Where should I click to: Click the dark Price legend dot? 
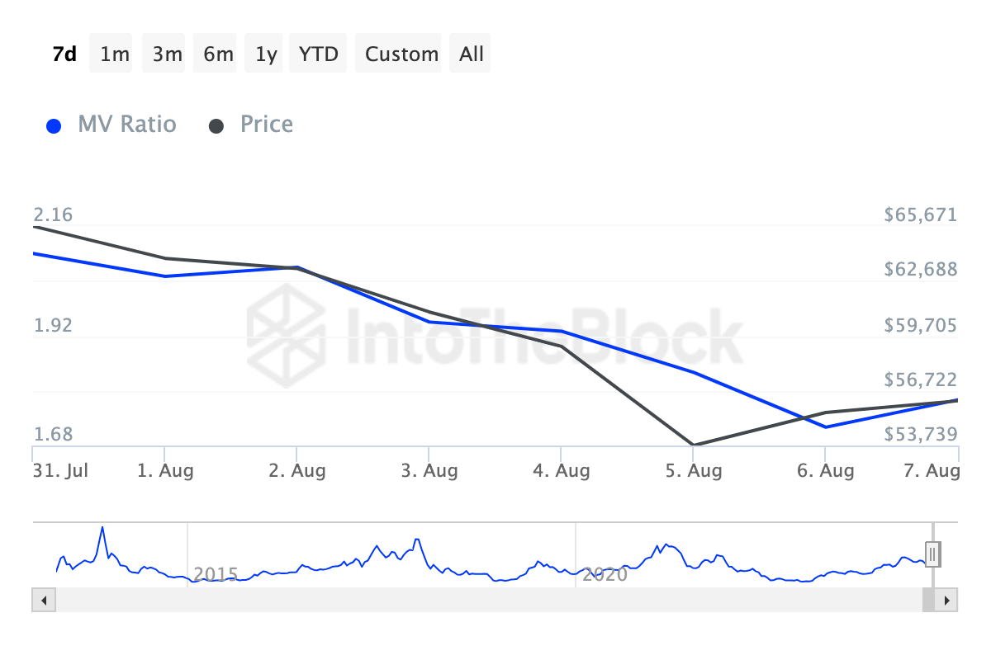[216, 126]
